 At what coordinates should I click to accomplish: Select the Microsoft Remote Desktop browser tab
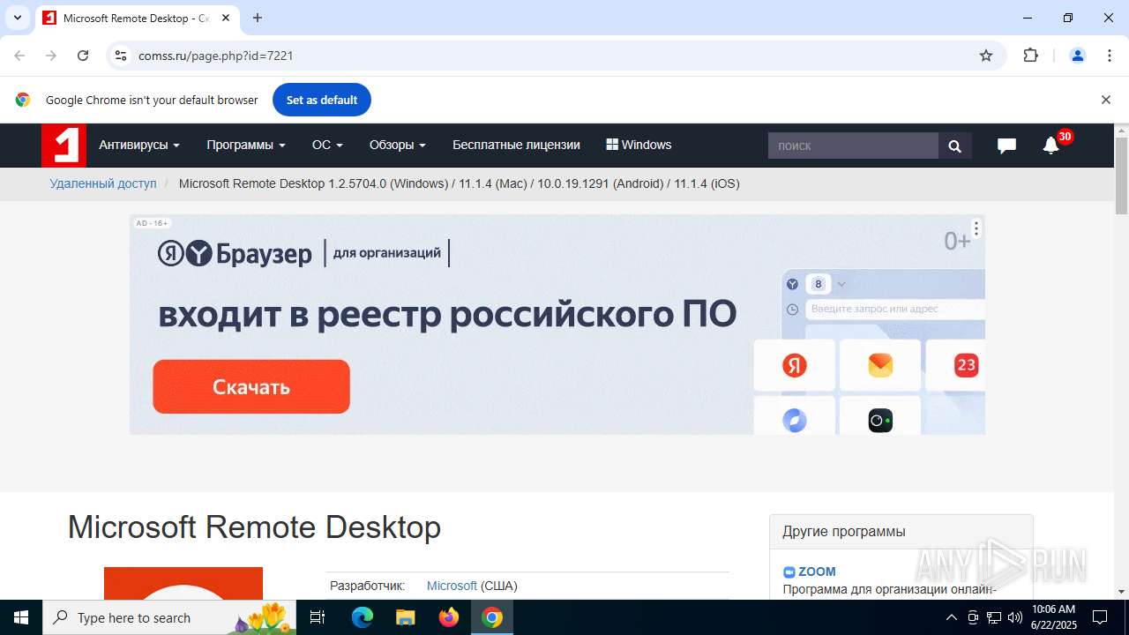click(x=137, y=18)
